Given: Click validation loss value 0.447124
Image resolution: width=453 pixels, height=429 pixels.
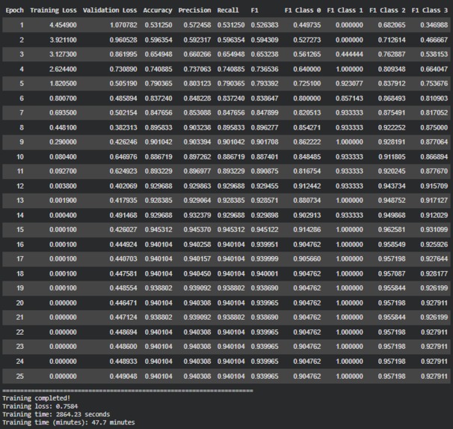Looking at the screenshot, I should (123, 317).
